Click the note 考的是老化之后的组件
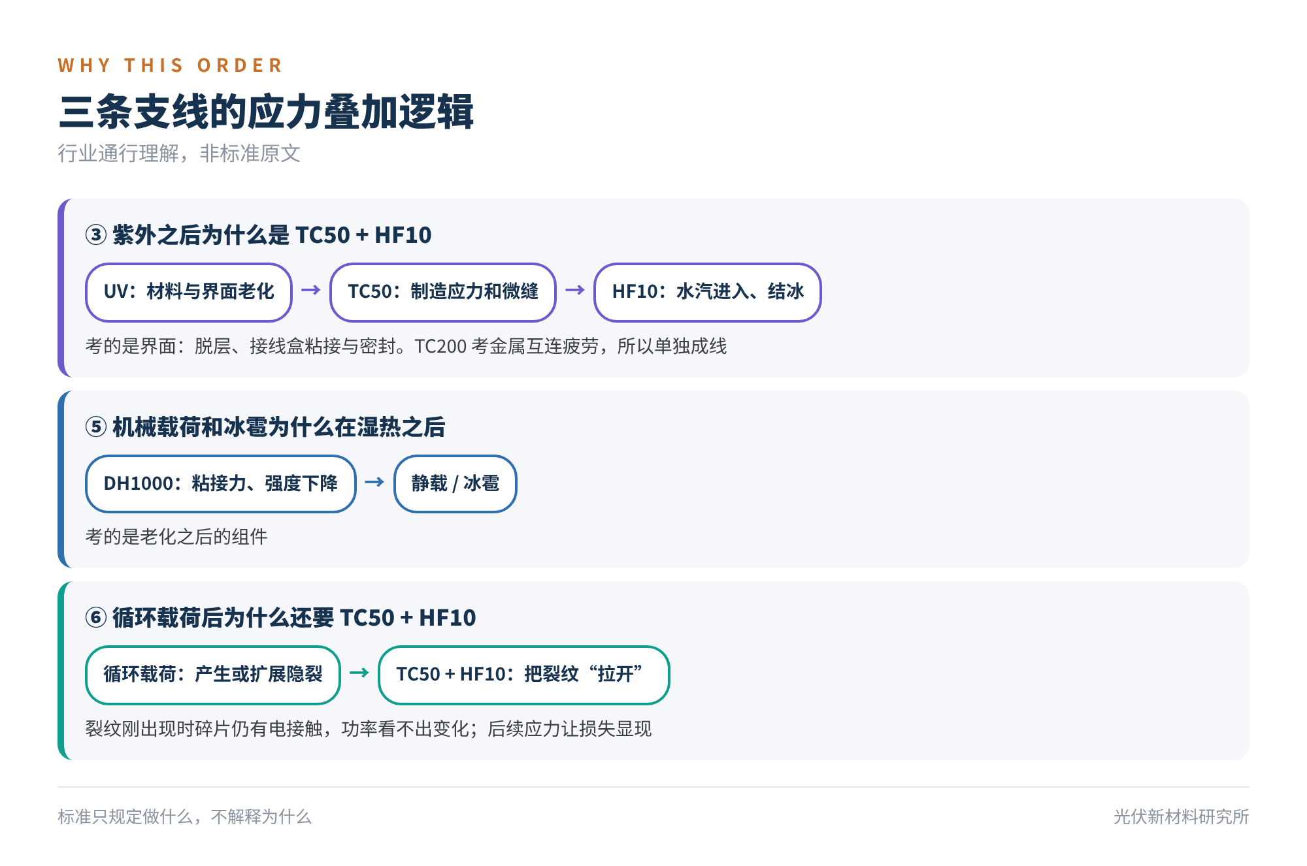 (x=176, y=537)
